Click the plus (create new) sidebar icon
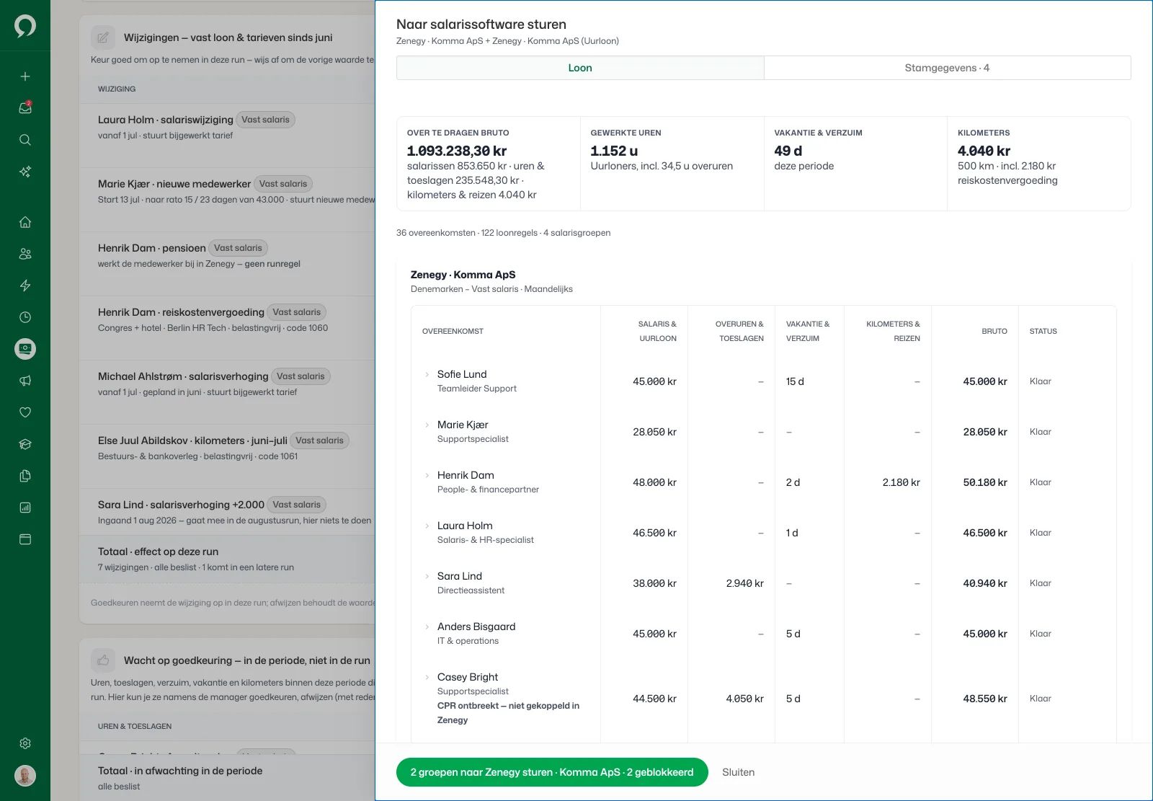This screenshot has height=801, width=1153. point(25,76)
